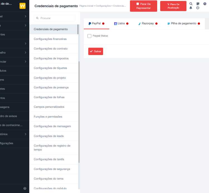Viewport: 209px width, 193px height.
Task: Focus the Procurar search field
Action: 55,18
